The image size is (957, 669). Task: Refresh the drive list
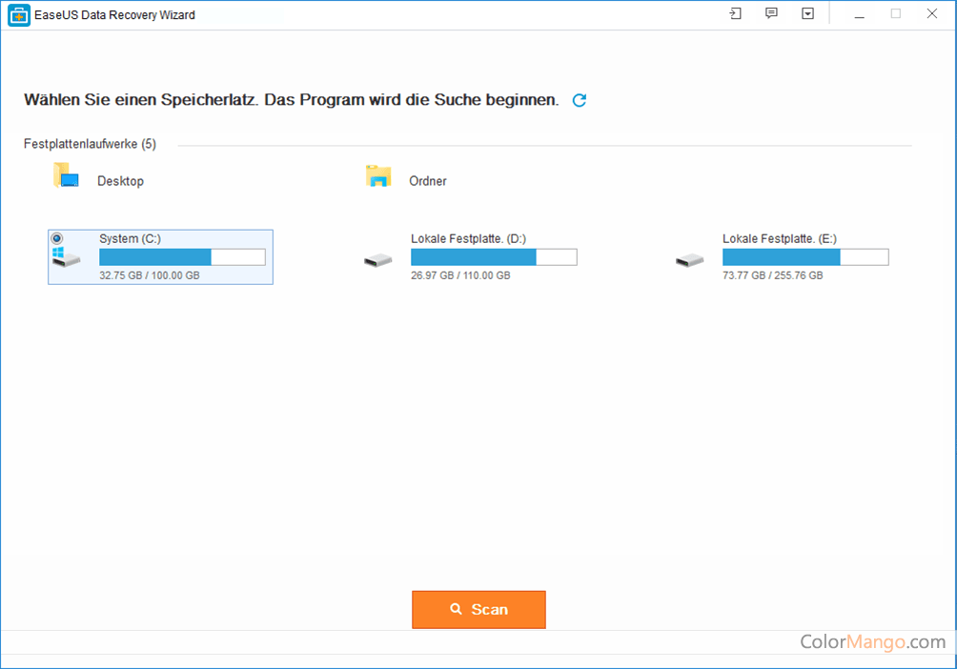click(580, 100)
